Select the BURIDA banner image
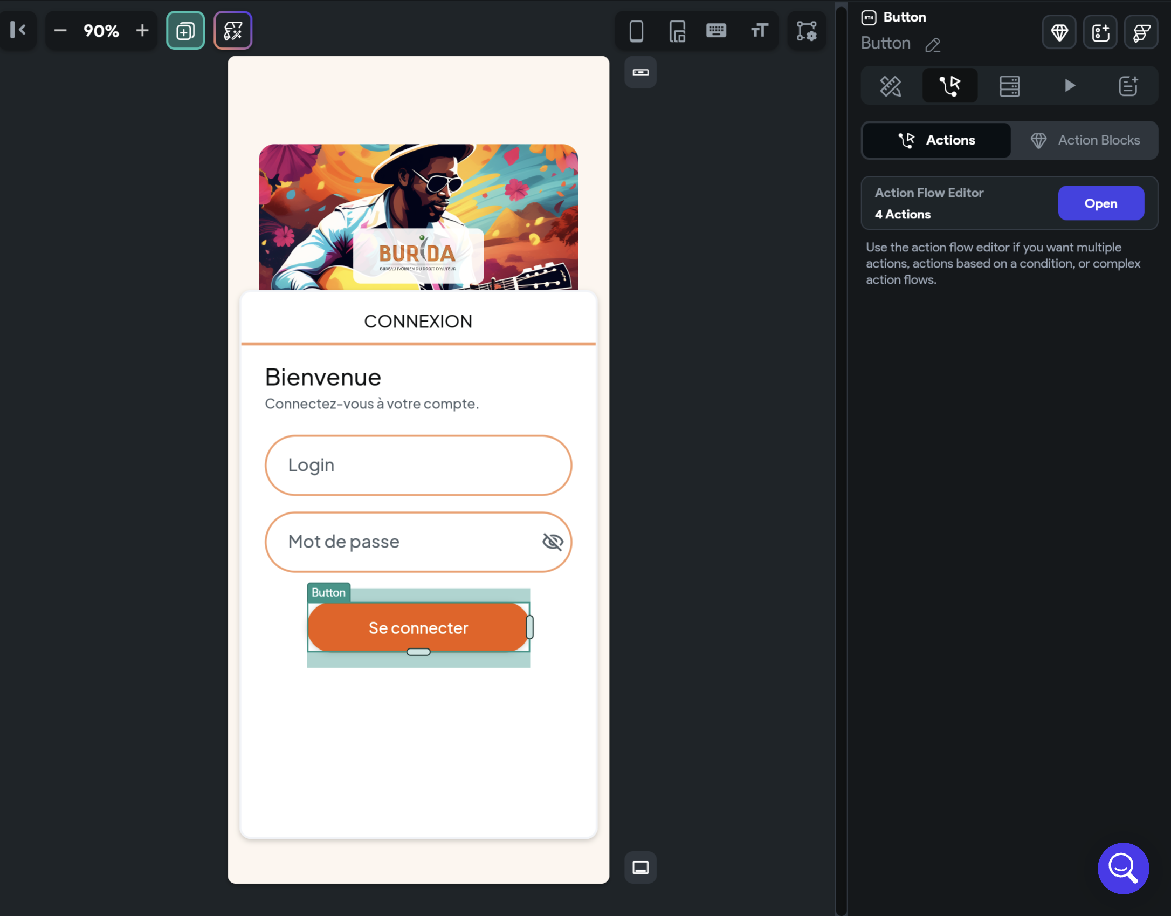The image size is (1171, 916). pyautogui.click(x=418, y=217)
